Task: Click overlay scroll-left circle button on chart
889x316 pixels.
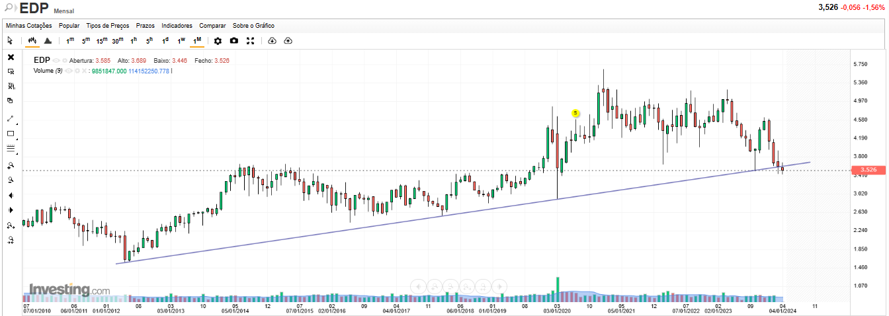Action: coord(418,286)
